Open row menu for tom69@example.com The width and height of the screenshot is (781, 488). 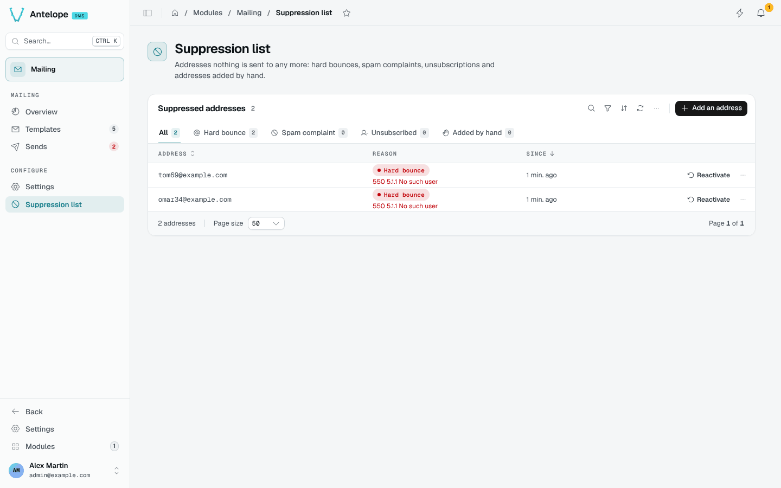tap(743, 175)
